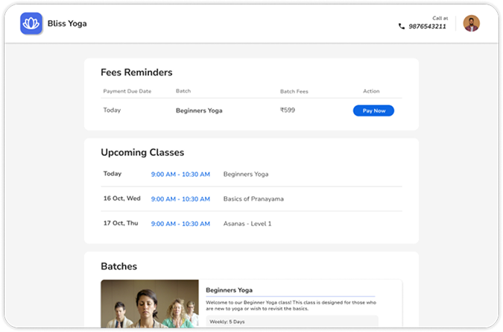
Task: Click the ₹599 fee amount
Action: 288,110
